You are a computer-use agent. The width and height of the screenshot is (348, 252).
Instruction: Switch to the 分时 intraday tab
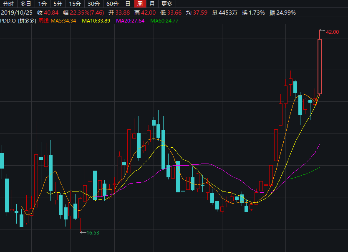[x=8, y=4]
